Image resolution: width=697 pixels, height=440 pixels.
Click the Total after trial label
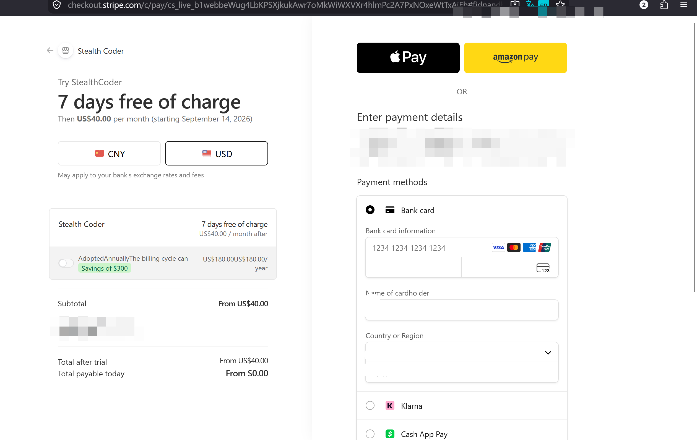tap(82, 362)
